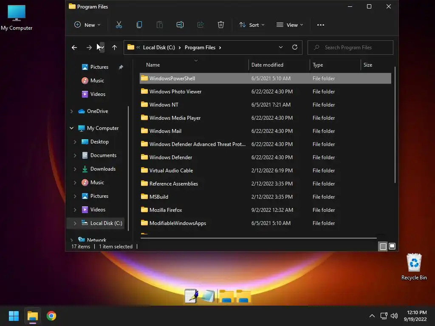This screenshot has width=435, height=326.
Task: Open the View layout dropdown
Action: coord(290,25)
